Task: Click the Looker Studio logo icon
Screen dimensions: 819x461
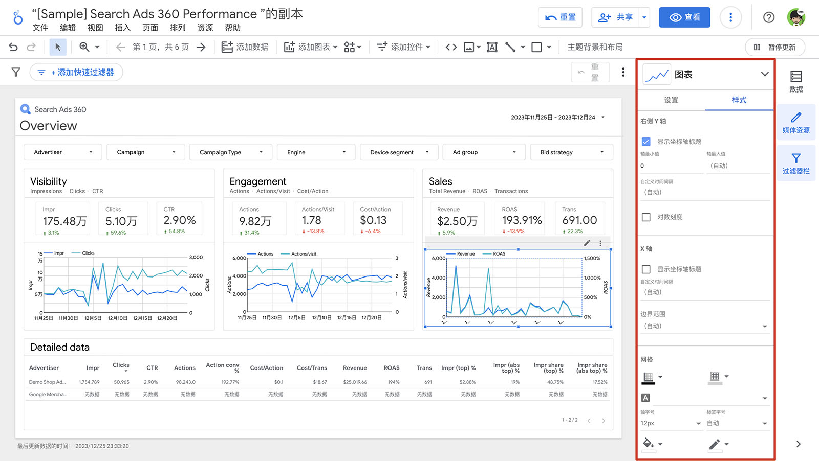Action: [18, 17]
